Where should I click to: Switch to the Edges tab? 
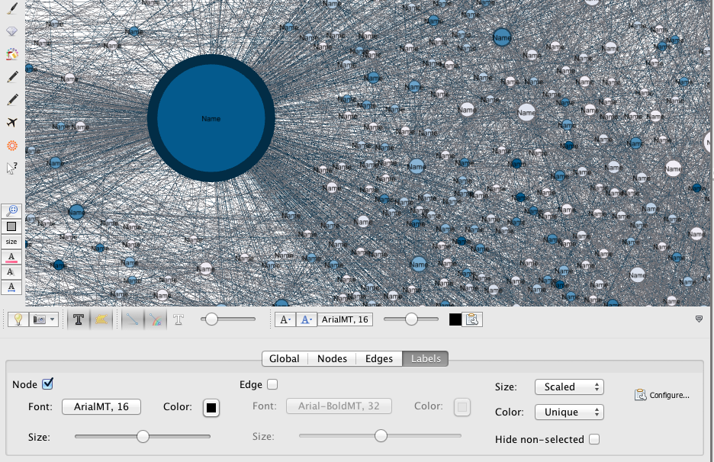378,358
